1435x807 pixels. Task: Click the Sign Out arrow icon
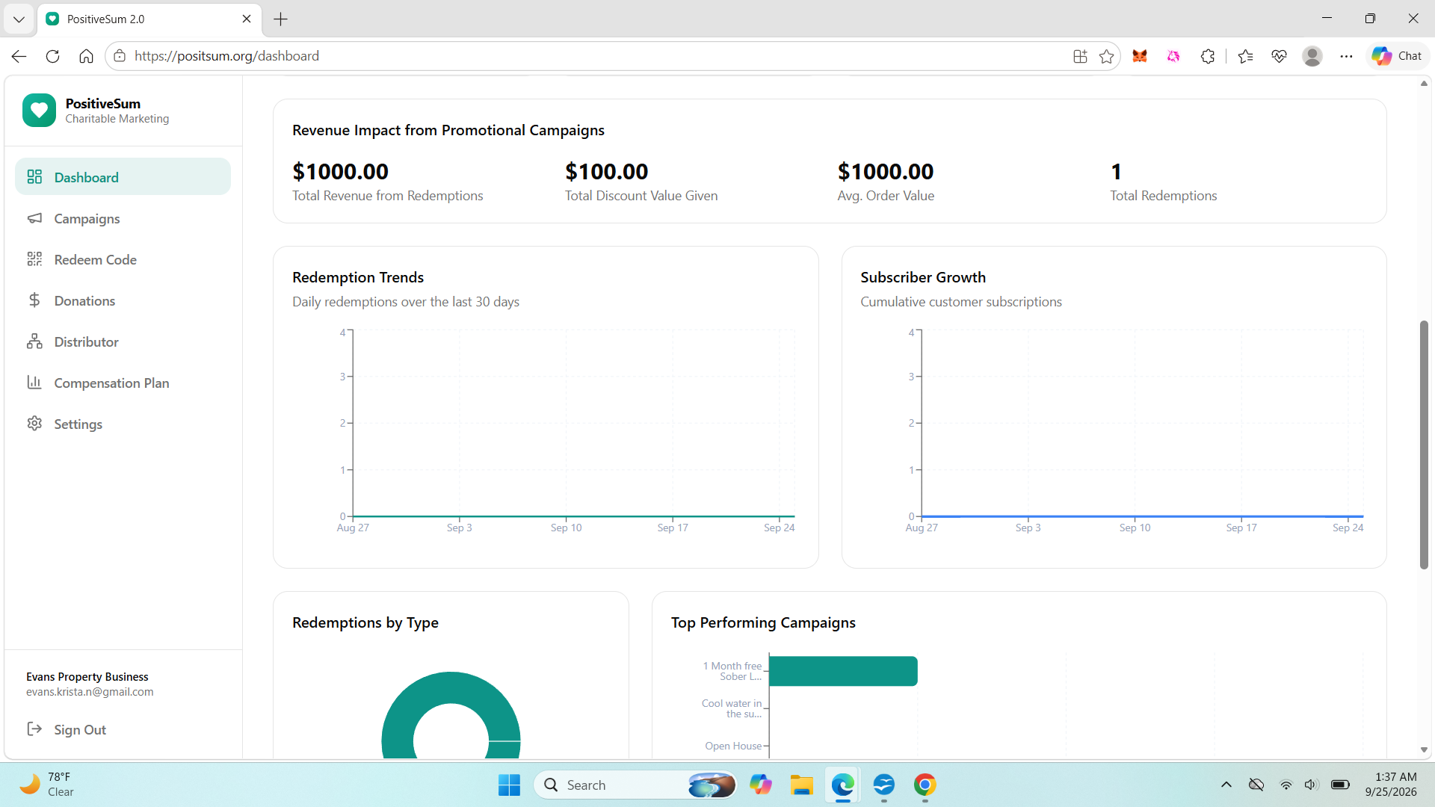34,729
